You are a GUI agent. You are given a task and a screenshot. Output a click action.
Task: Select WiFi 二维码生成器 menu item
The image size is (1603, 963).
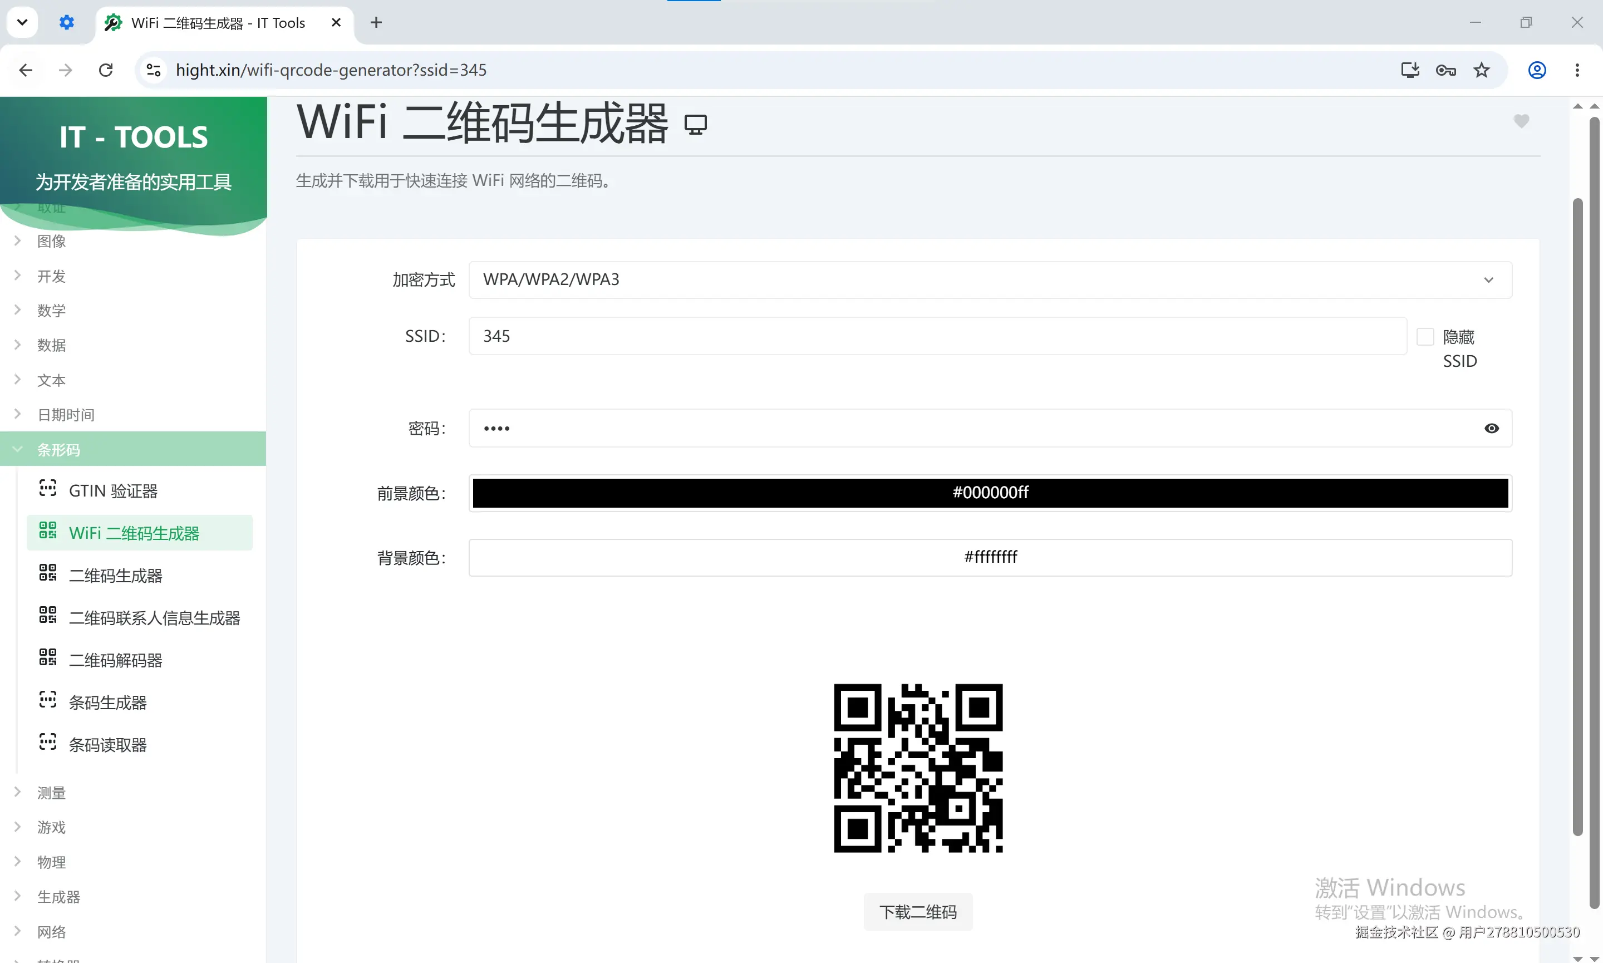point(140,533)
